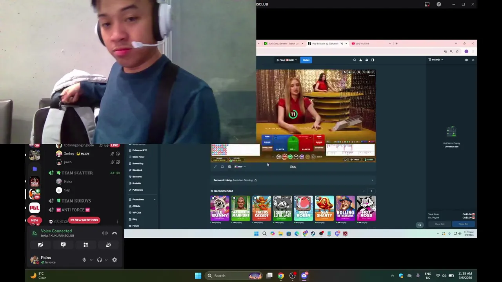
Task: Start an activity in Discord voice panel
Action: click(86, 245)
